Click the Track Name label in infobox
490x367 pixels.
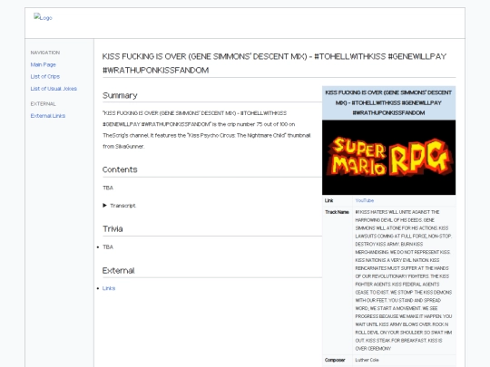click(x=337, y=212)
